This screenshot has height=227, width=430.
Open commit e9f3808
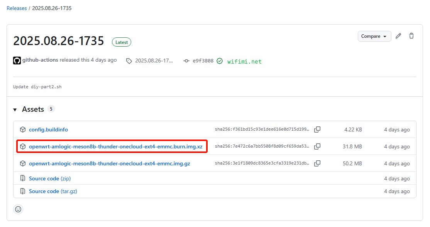coord(203,61)
